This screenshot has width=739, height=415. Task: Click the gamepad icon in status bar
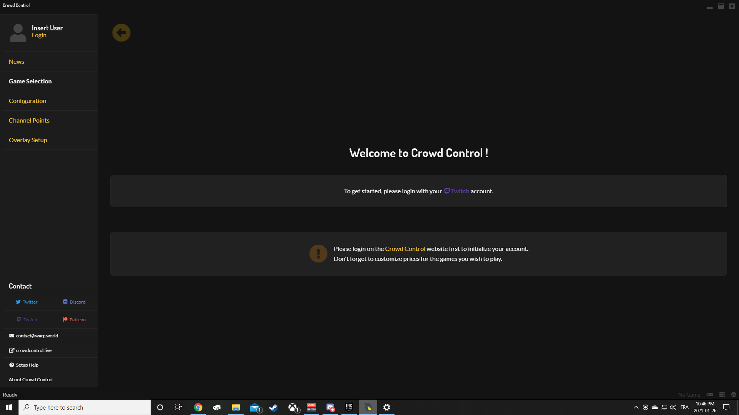pyautogui.click(x=710, y=395)
